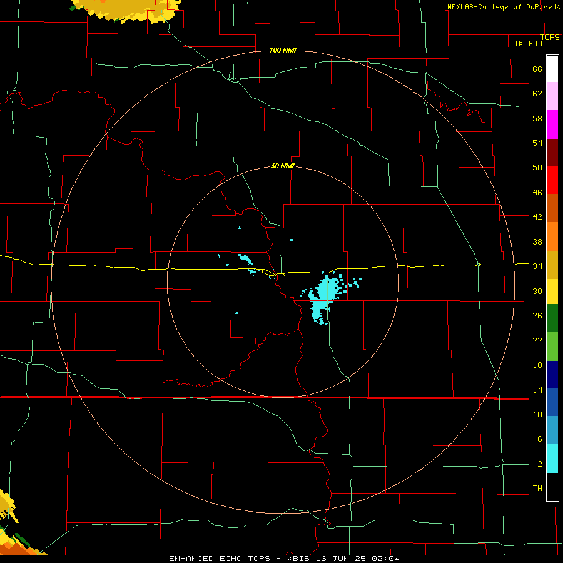The width and height of the screenshot is (563, 563).
Task: Click legend value 22
Action: pyautogui.click(x=537, y=340)
